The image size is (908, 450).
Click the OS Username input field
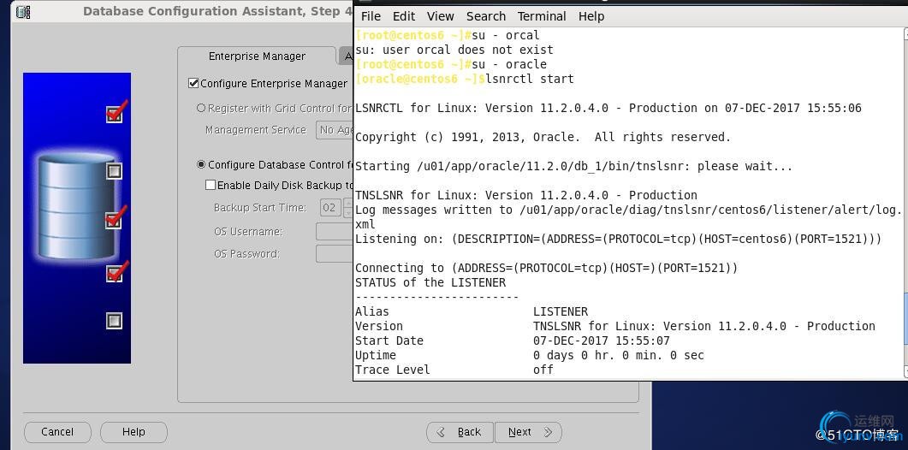(x=335, y=232)
